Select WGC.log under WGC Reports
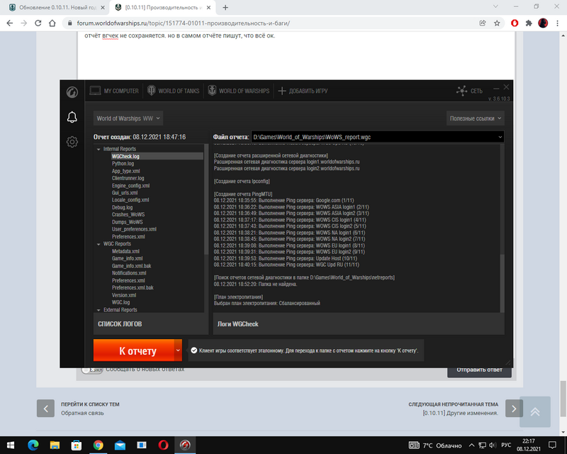567x454 pixels. click(120, 302)
